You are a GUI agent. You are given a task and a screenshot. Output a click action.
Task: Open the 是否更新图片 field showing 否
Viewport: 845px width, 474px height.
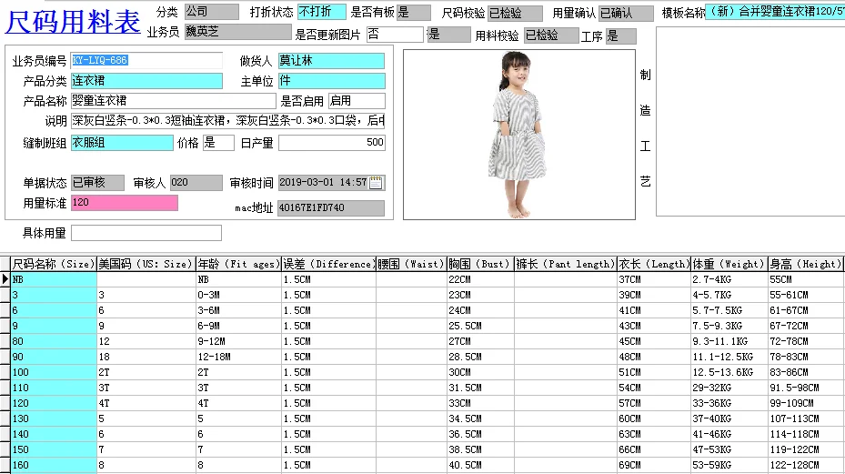[395, 35]
